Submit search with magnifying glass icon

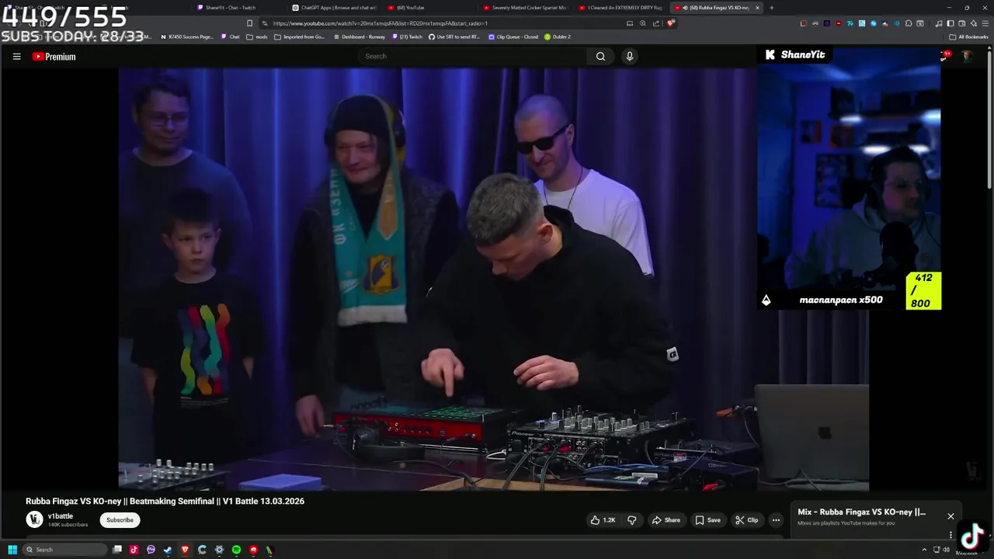click(600, 56)
